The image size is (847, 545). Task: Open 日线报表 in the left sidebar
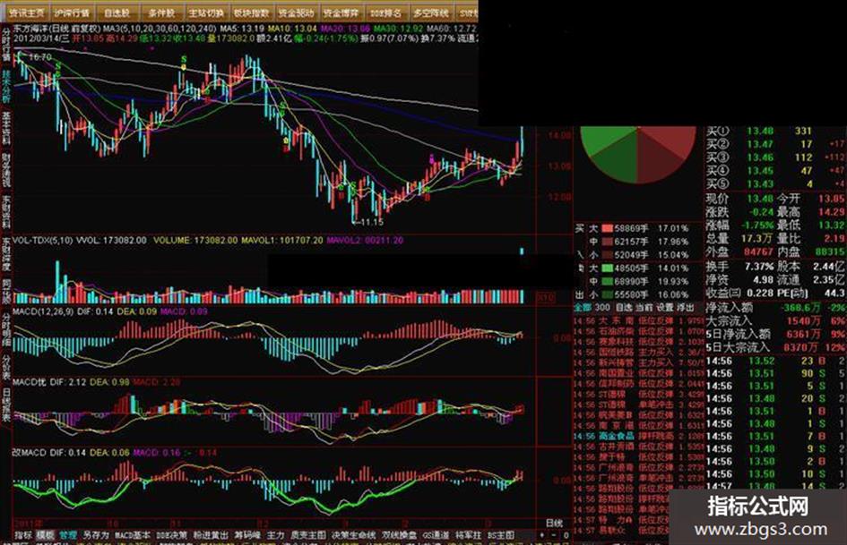(6, 405)
